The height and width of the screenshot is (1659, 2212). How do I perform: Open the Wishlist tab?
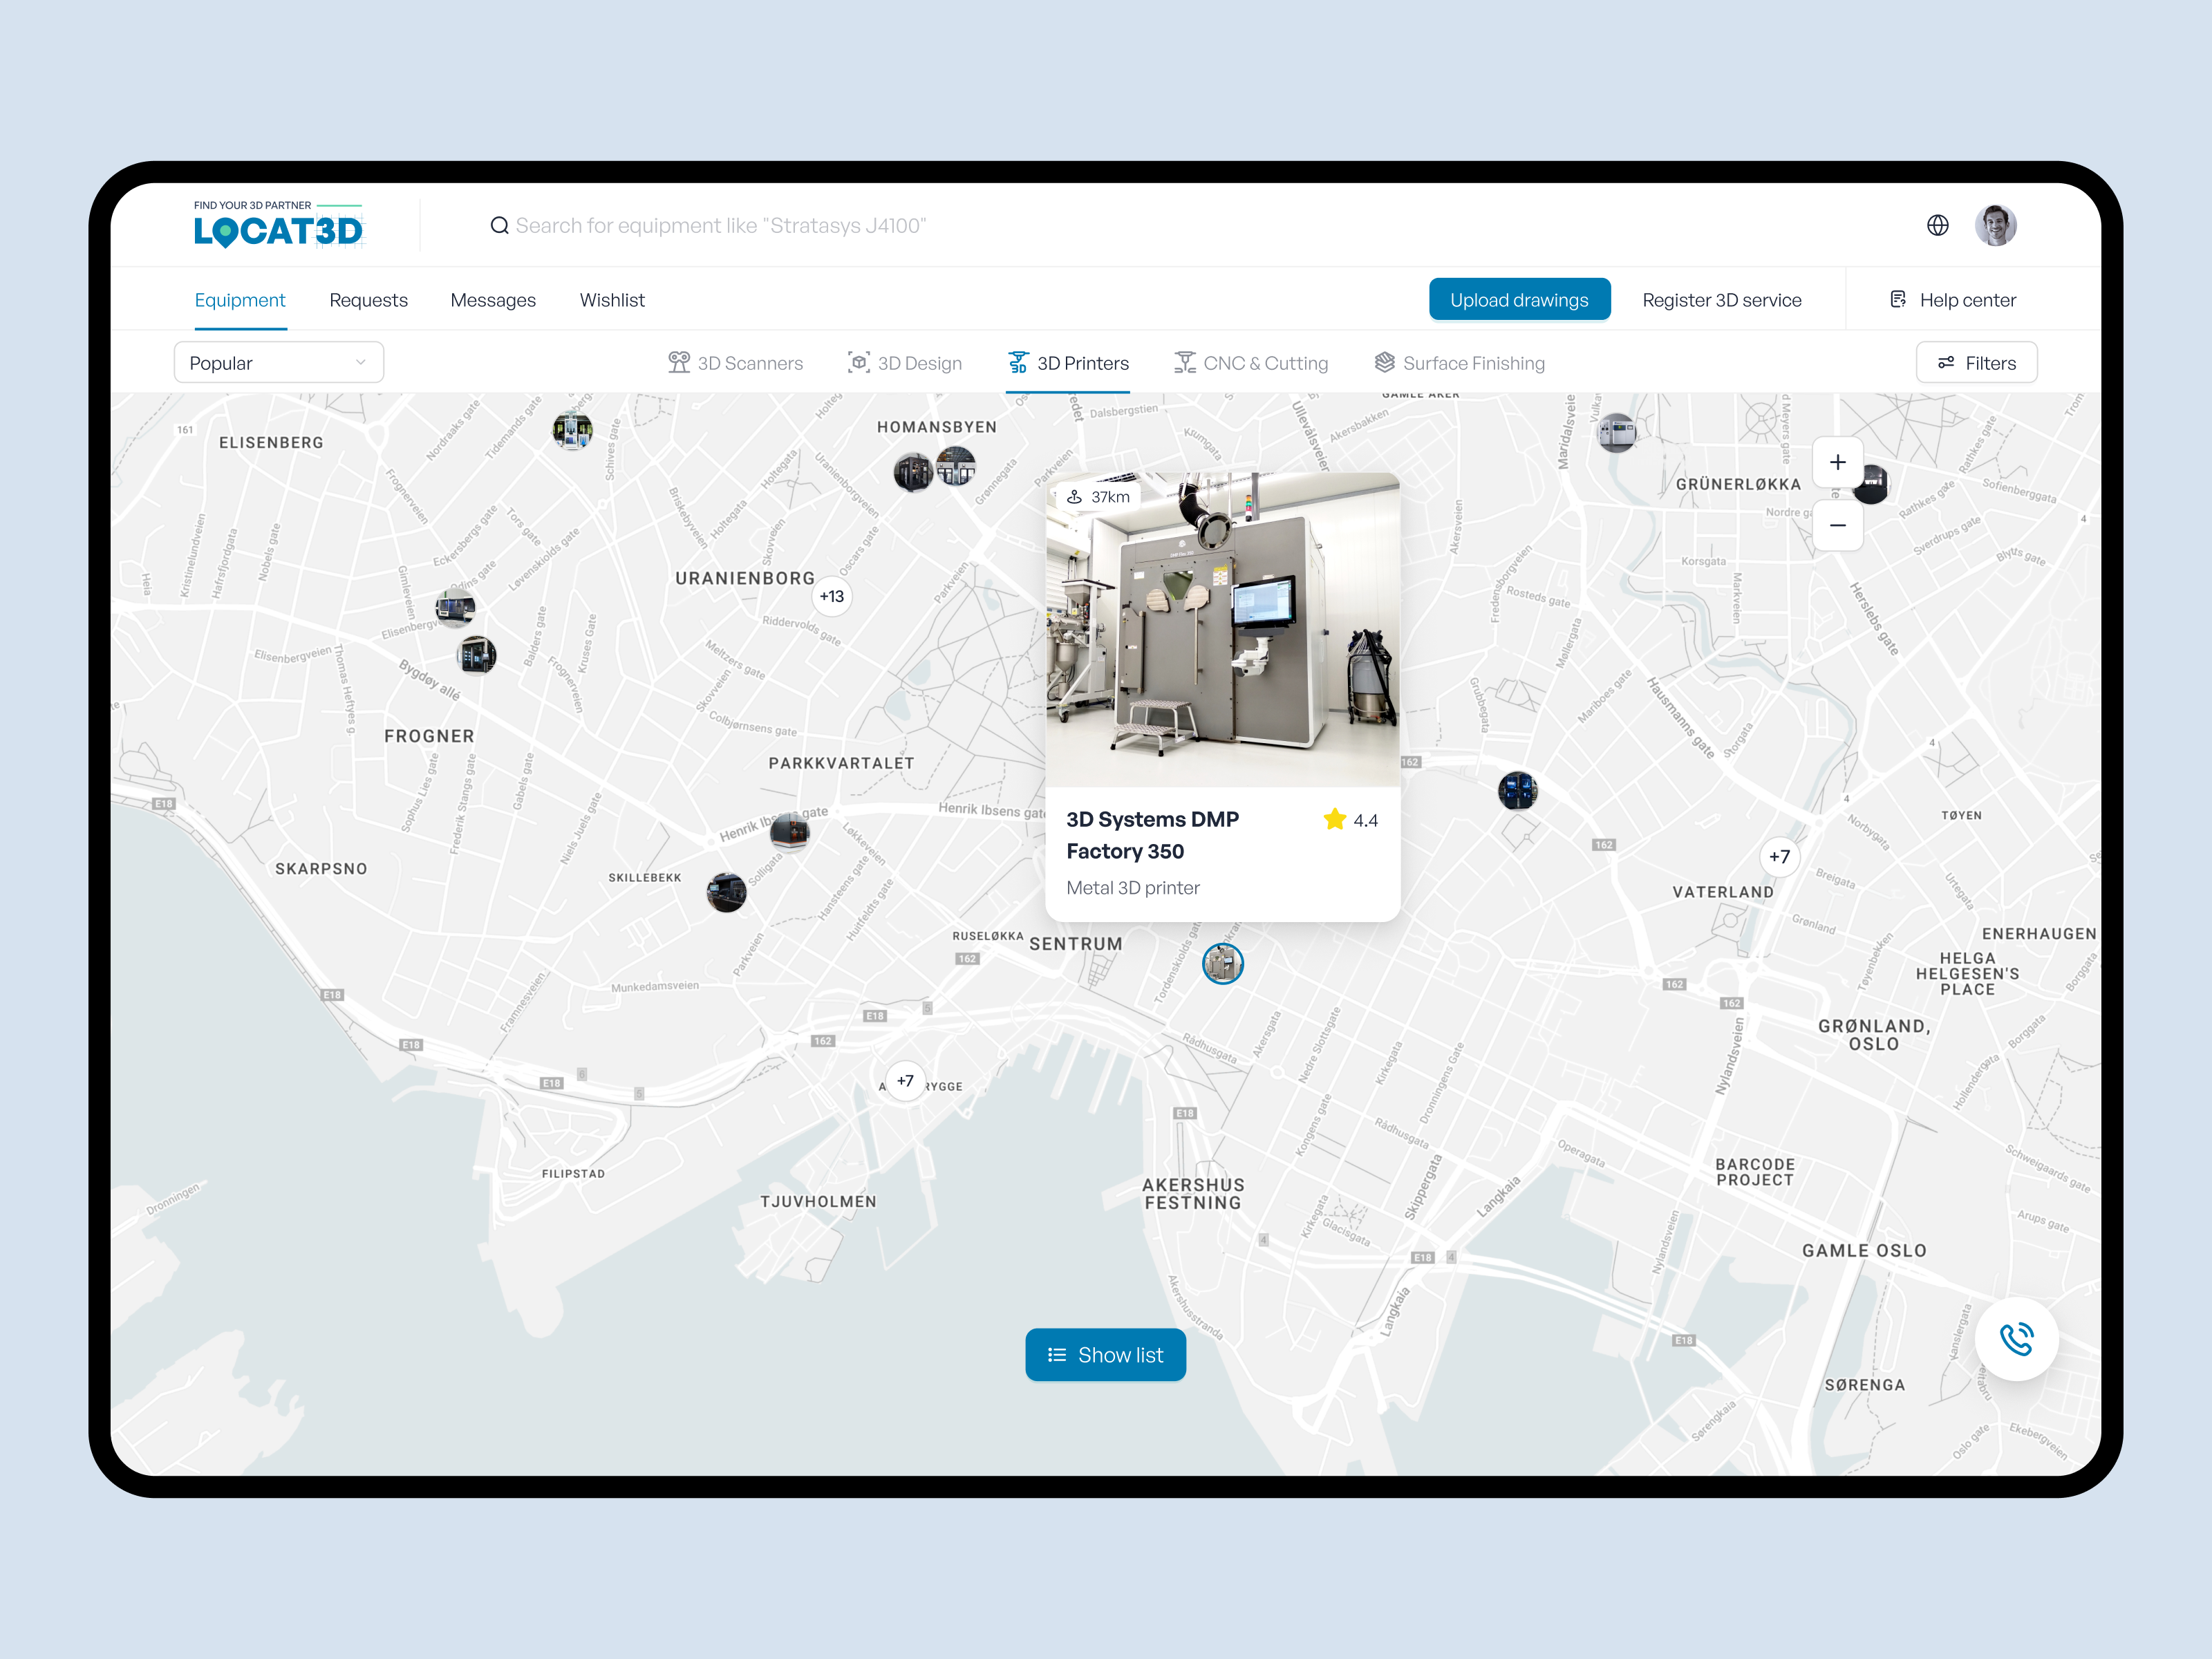click(x=612, y=300)
